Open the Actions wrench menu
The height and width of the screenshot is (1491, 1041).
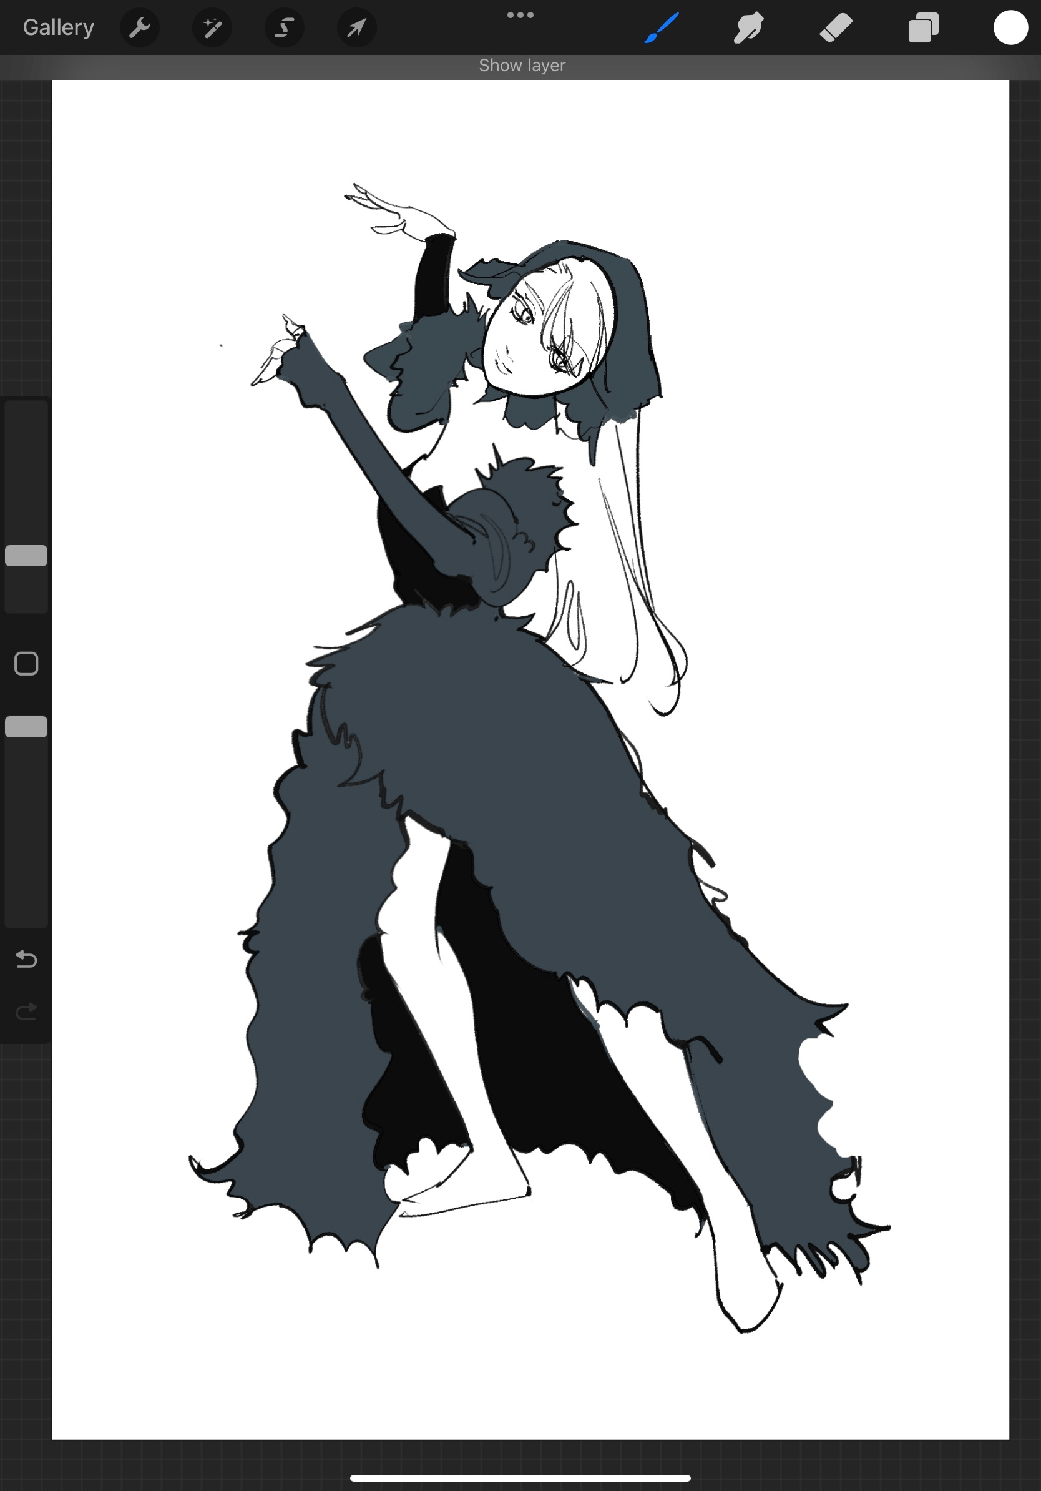point(140,27)
